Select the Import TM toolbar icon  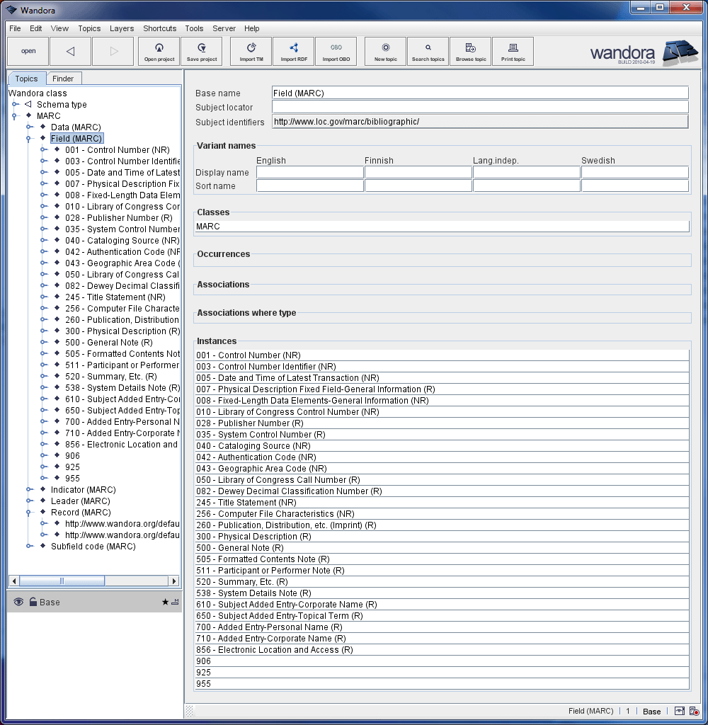pos(251,51)
